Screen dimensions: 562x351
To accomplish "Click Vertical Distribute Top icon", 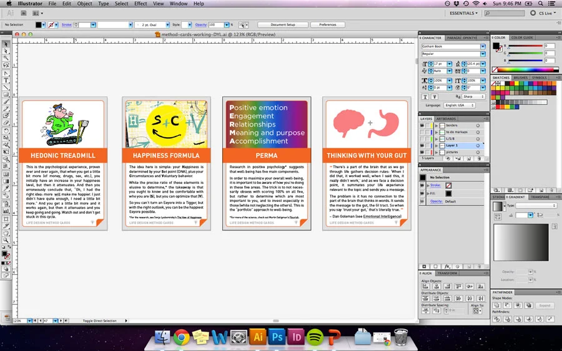I will (425, 298).
